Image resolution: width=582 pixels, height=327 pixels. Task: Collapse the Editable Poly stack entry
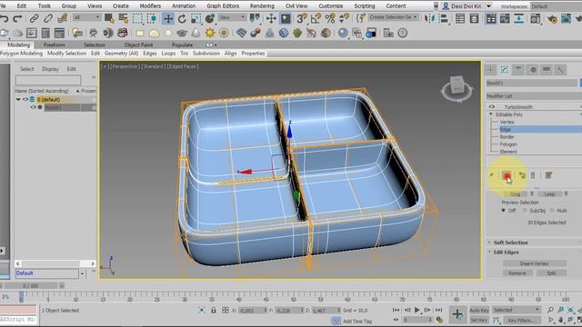[x=491, y=114]
